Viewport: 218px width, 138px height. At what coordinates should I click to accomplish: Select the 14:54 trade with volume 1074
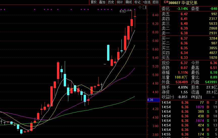tap(189, 121)
